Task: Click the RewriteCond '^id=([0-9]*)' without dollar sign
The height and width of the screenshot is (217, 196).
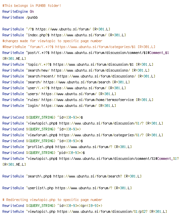Action: [x=41, y=129]
